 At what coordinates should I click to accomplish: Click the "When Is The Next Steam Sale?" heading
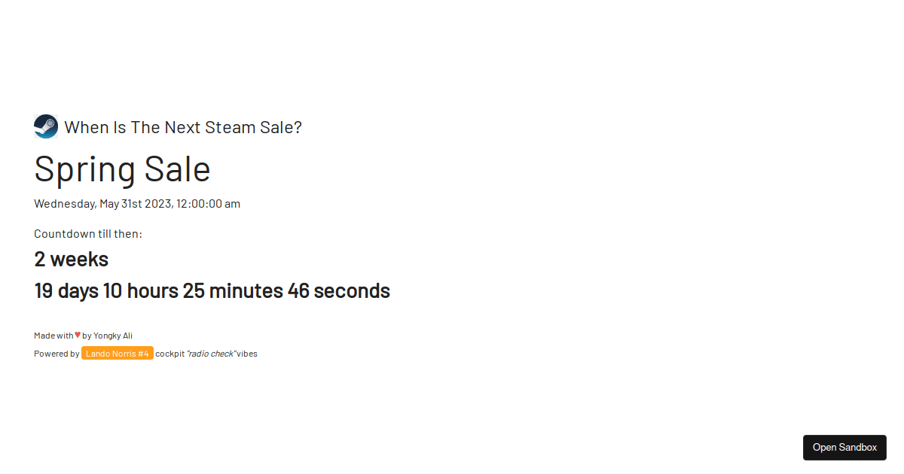(183, 127)
